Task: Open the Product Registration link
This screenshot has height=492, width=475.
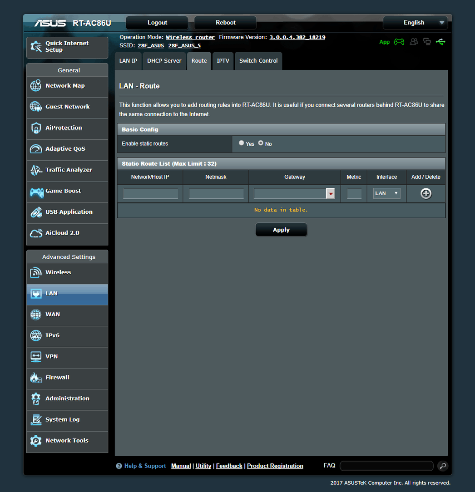Action: [x=275, y=466]
